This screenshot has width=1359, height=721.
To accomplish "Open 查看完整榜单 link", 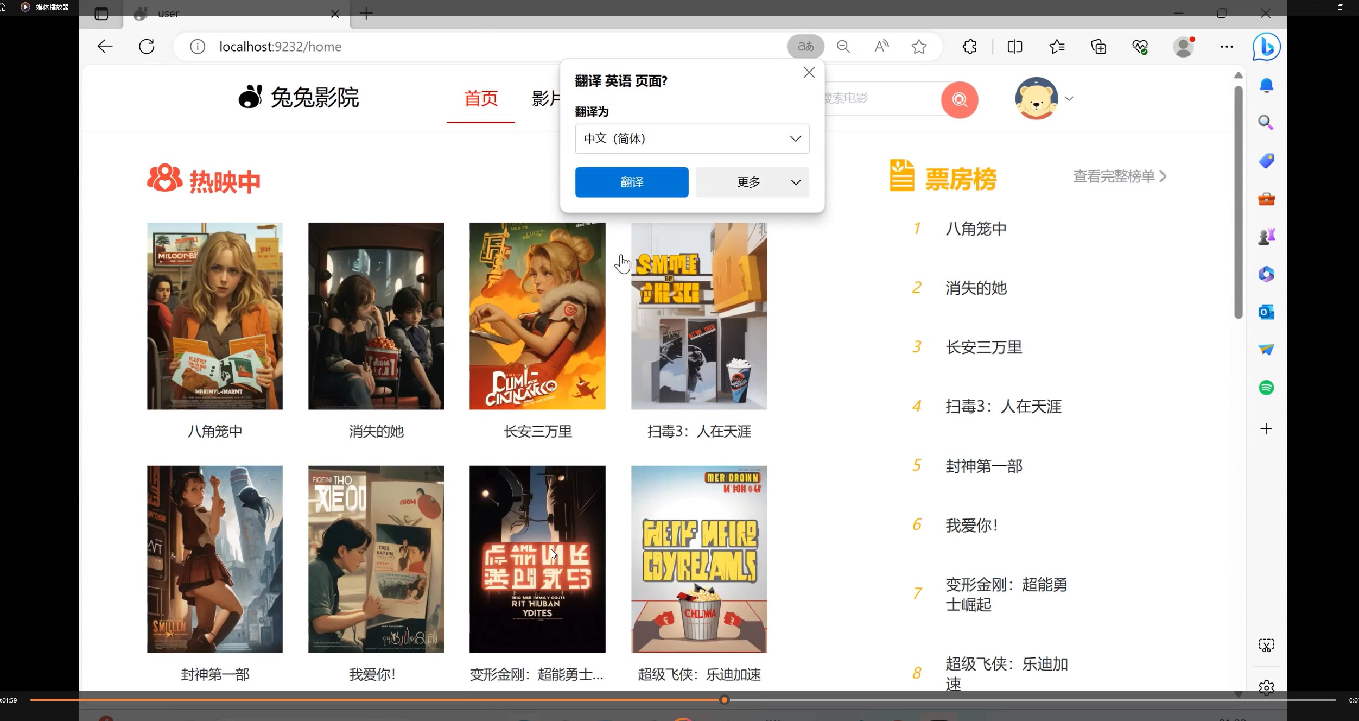I will pyautogui.click(x=1120, y=176).
